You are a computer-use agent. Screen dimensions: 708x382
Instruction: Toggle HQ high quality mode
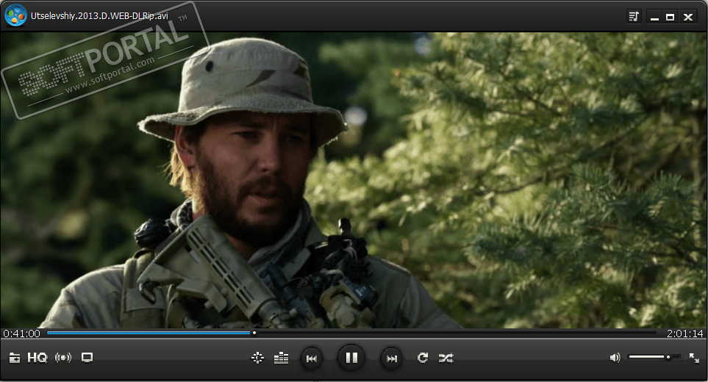[x=37, y=358]
